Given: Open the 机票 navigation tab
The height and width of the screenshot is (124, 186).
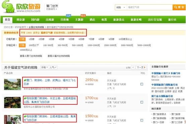Looking at the screenshot, I should coord(104,20).
